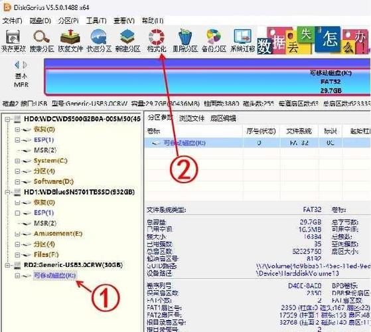
Task: Select the 恢复(0) partition under HD0
Action: pyautogui.click(x=44, y=129)
